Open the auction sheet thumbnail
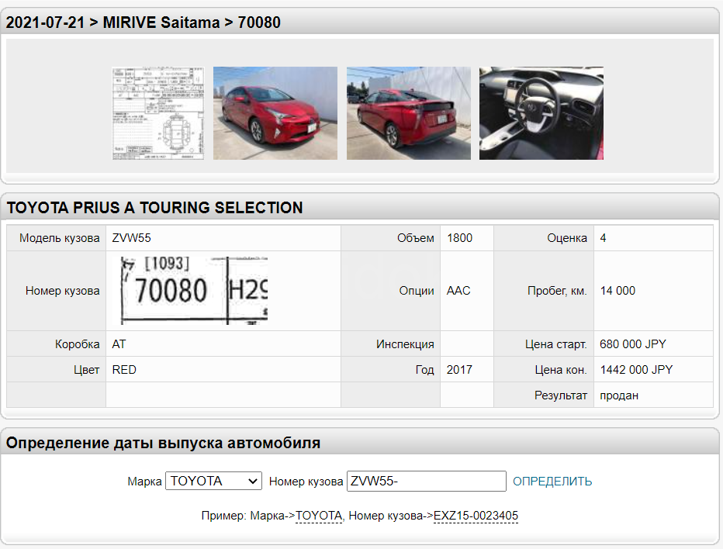The width and height of the screenshot is (723, 549). tap(159, 113)
